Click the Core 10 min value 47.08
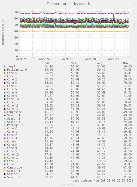 [x=75, y=99]
